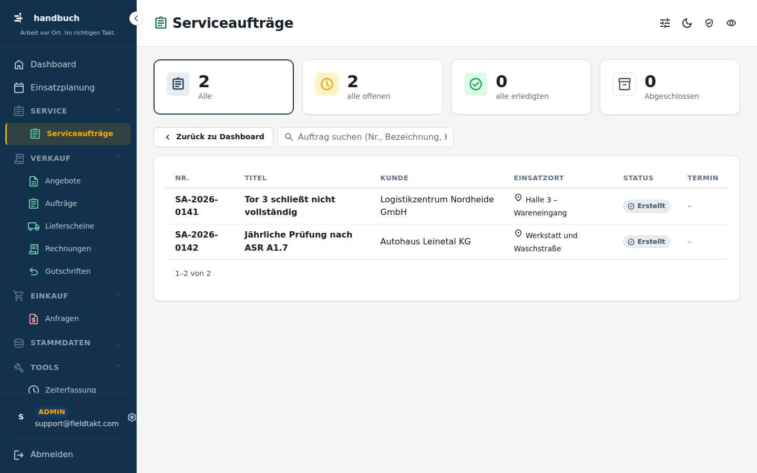This screenshot has width=757, height=473.
Task: Click the handbuch logo in sidebar
Action: [x=18, y=18]
